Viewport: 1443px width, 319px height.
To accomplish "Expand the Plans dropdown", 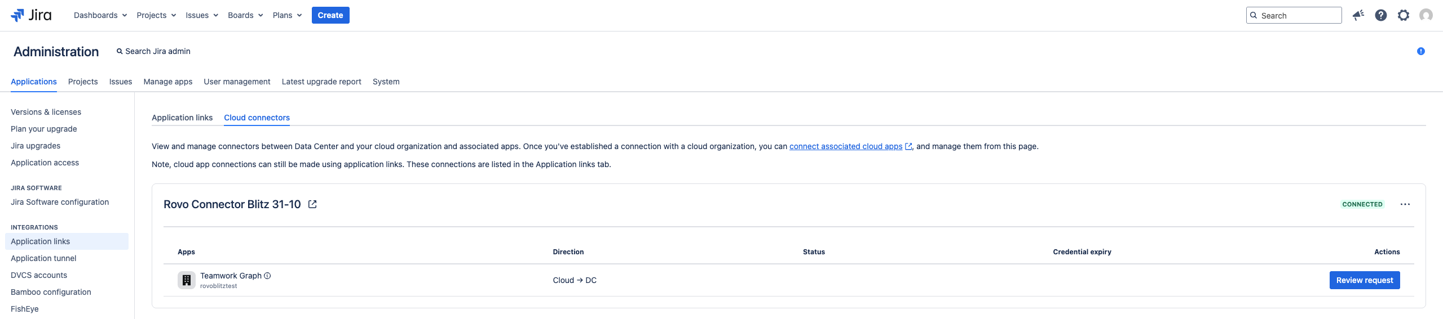I will click(x=287, y=15).
